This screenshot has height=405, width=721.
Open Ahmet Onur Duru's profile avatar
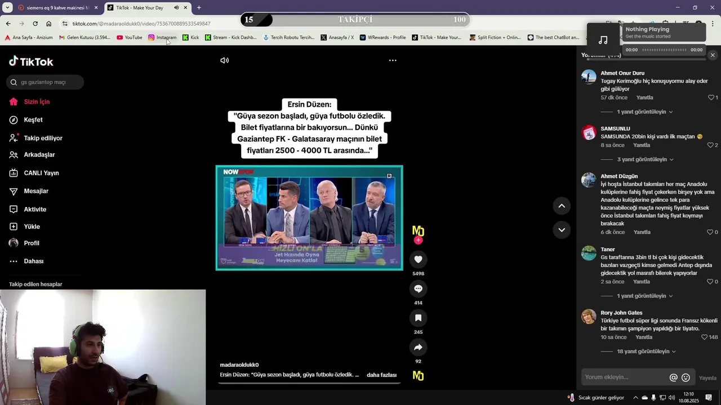click(x=589, y=76)
